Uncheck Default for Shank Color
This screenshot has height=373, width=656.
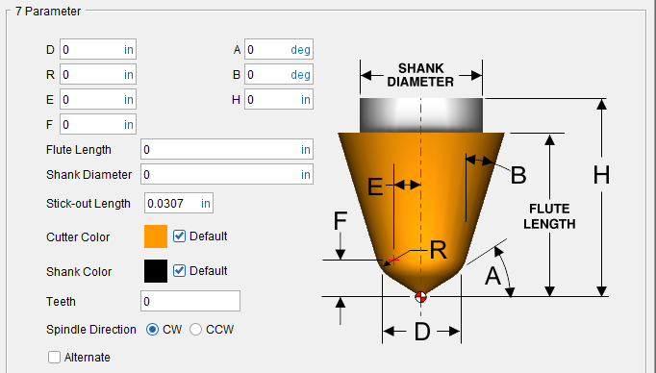click(x=180, y=270)
